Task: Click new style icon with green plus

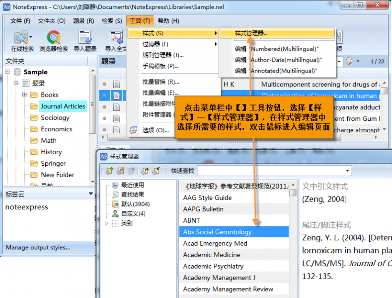Action: coord(109,171)
